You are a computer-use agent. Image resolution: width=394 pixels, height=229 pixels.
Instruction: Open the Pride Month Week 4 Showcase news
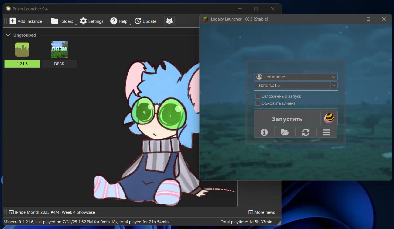(x=52, y=212)
